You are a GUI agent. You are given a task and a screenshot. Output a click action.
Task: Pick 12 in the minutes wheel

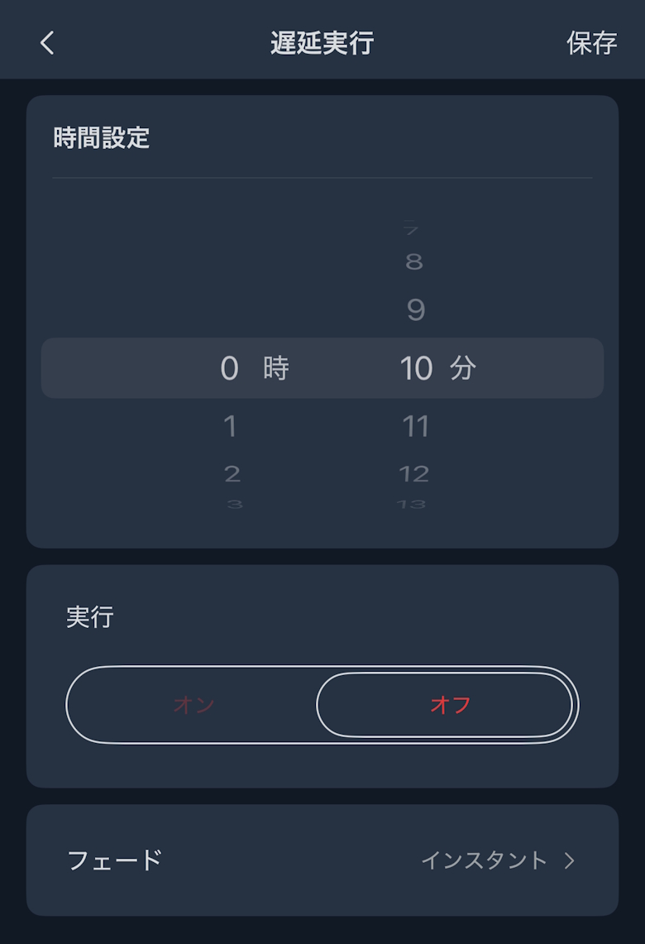414,474
